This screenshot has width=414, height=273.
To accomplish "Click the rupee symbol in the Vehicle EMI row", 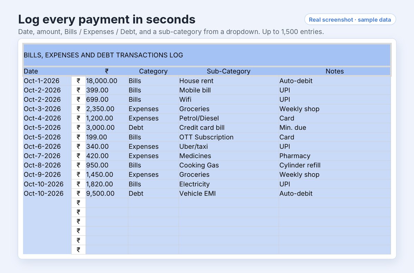I will 78,193.
